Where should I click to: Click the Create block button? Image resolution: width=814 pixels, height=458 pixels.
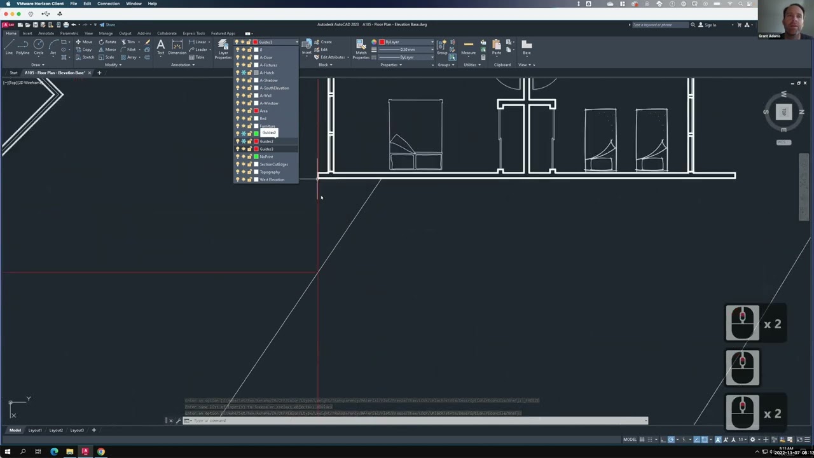pyautogui.click(x=322, y=42)
